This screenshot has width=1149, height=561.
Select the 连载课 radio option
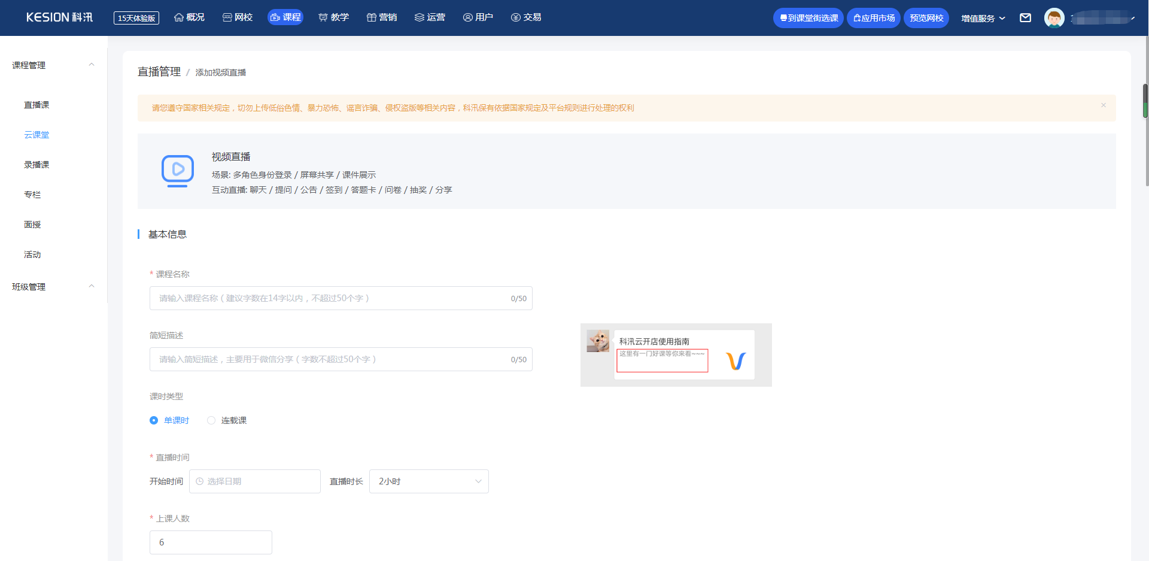(211, 420)
